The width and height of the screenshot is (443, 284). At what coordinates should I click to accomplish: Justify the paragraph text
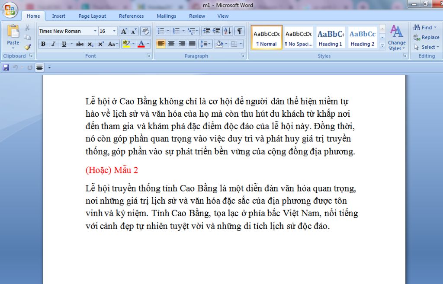(x=192, y=44)
